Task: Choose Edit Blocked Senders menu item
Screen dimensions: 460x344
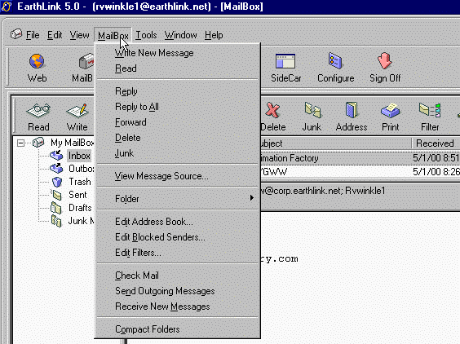Action: tap(178, 237)
